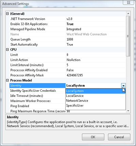136x146 pixels.
Task: Click the Queue Length value 1000
Action: point(70,40)
